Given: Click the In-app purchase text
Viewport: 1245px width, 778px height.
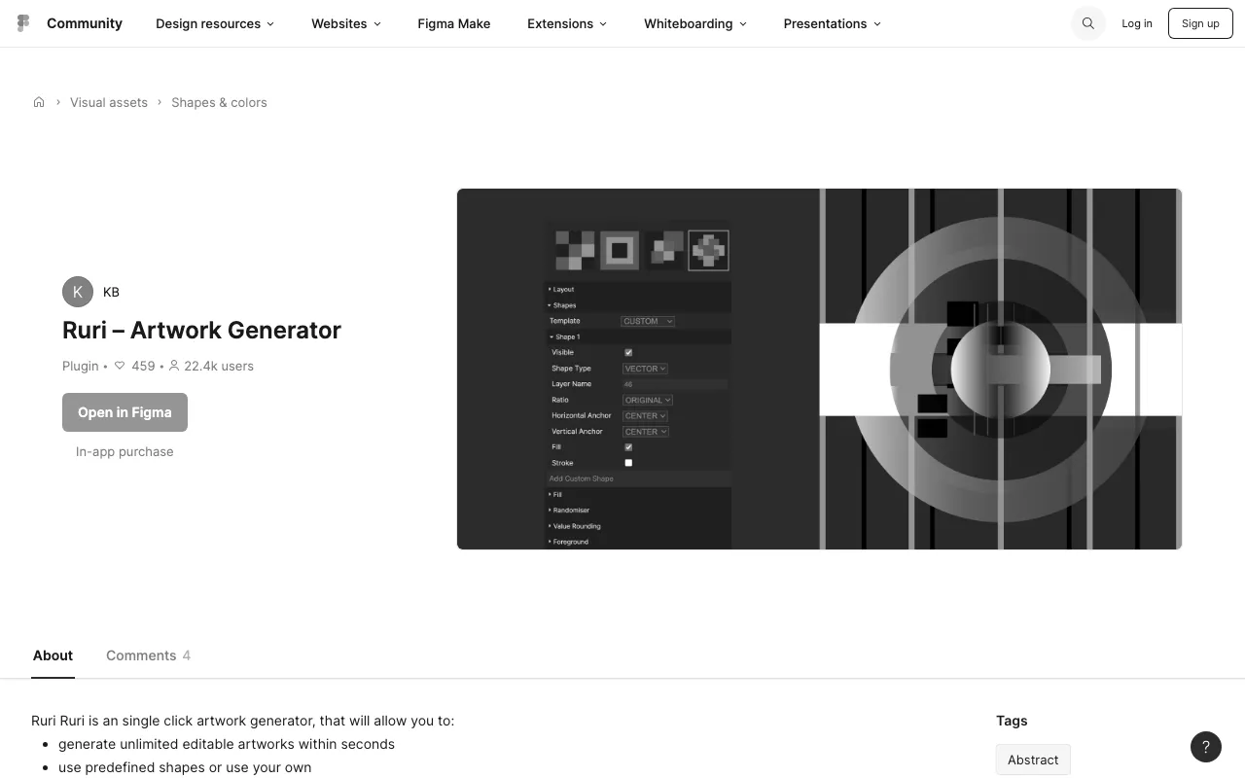Looking at the screenshot, I should [x=124, y=451].
